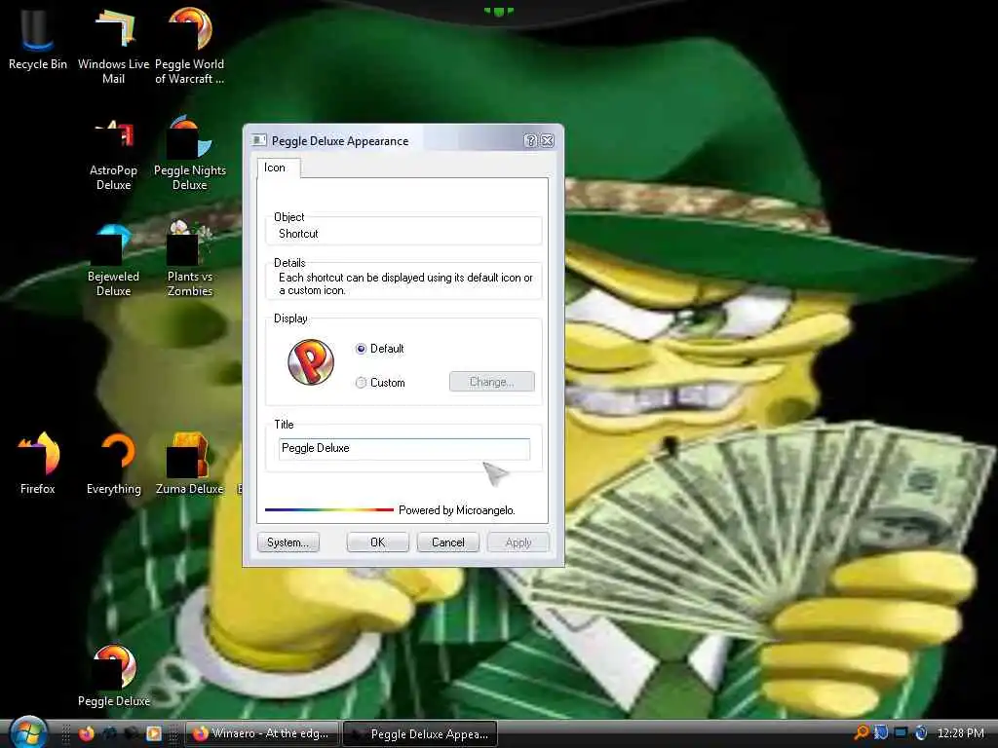
Task: Click the Peggle P icon preview
Action: 311,362
